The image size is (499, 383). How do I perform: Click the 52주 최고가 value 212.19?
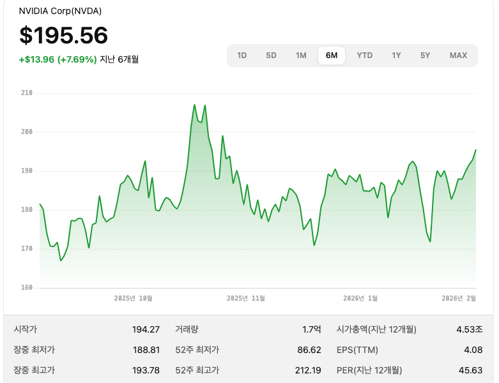tap(307, 370)
